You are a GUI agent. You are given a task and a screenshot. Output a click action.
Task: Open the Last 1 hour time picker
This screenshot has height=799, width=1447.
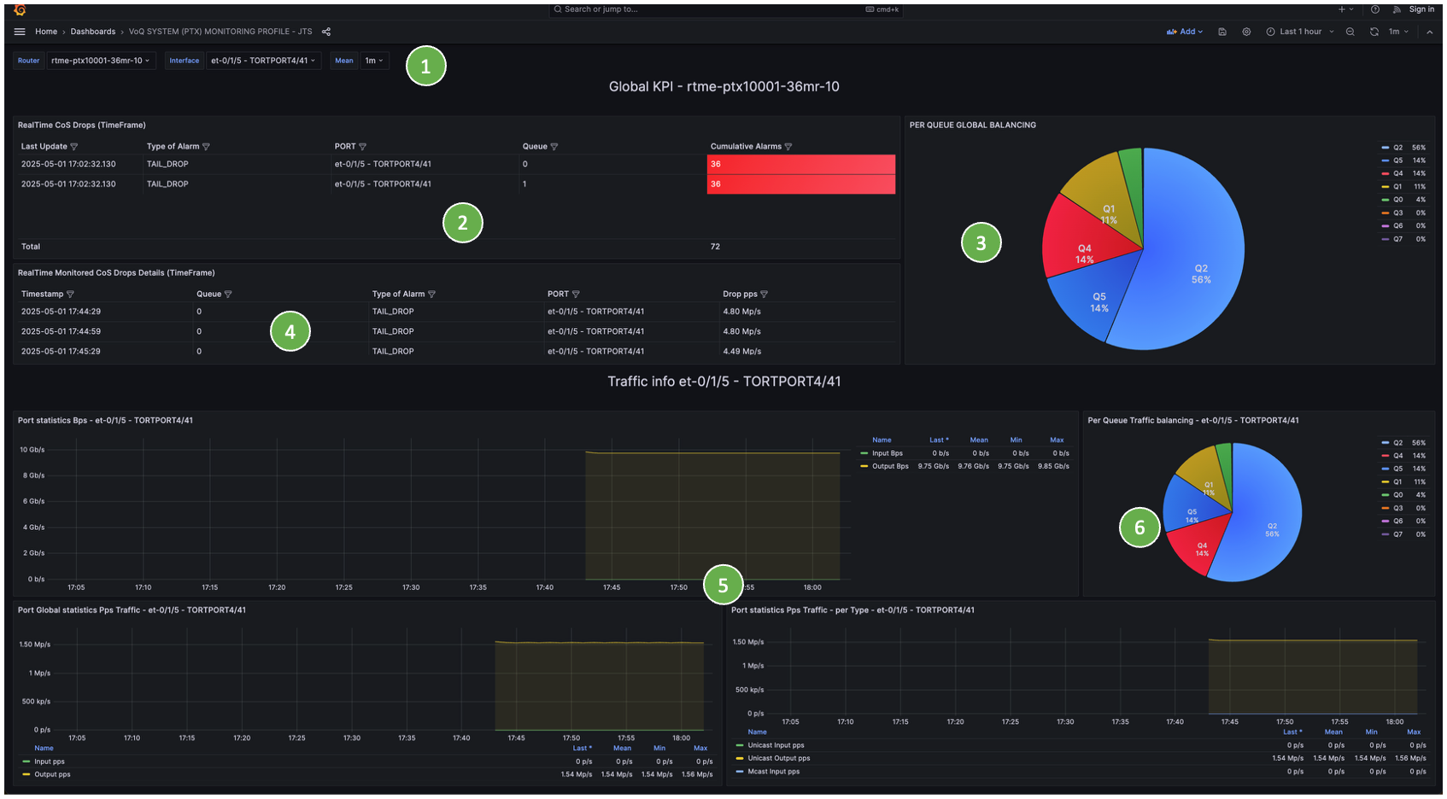point(1300,32)
